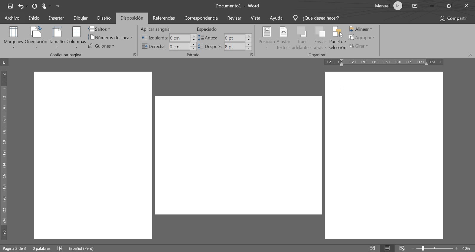The width and height of the screenshot is (475, 252).
Task: Click Página 3 de 3 in status bar
Action: (x=14, y=248)
